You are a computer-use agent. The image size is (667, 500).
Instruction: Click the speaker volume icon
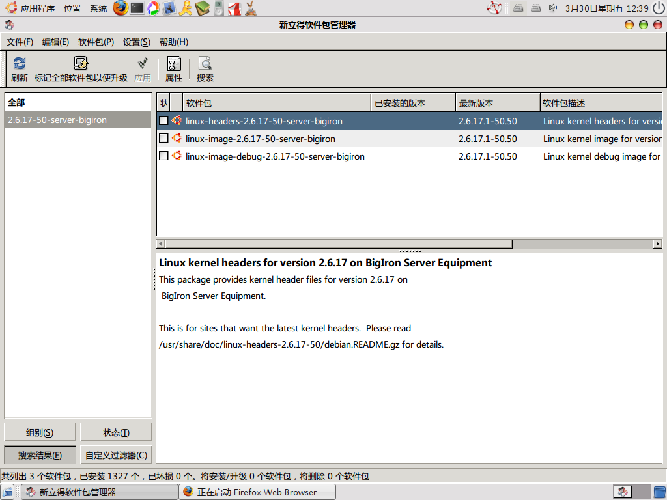point(553,8)
